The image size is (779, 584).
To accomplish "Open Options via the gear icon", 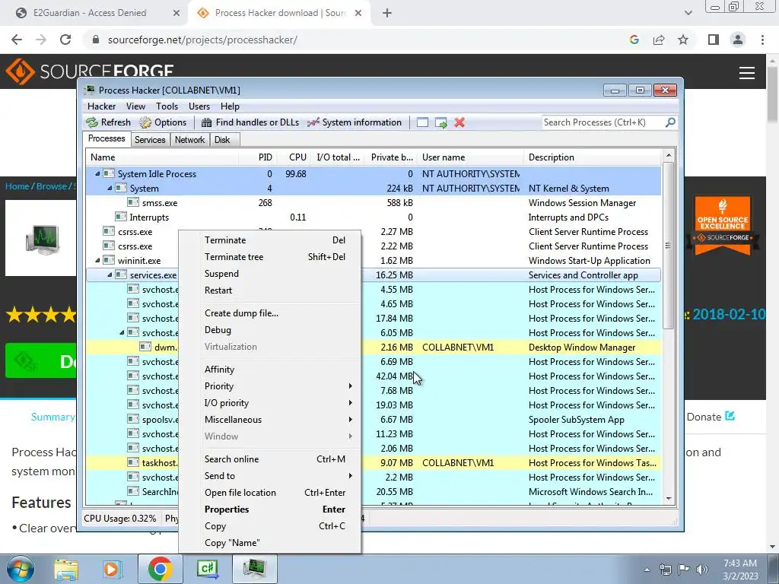I will point(145,122).
